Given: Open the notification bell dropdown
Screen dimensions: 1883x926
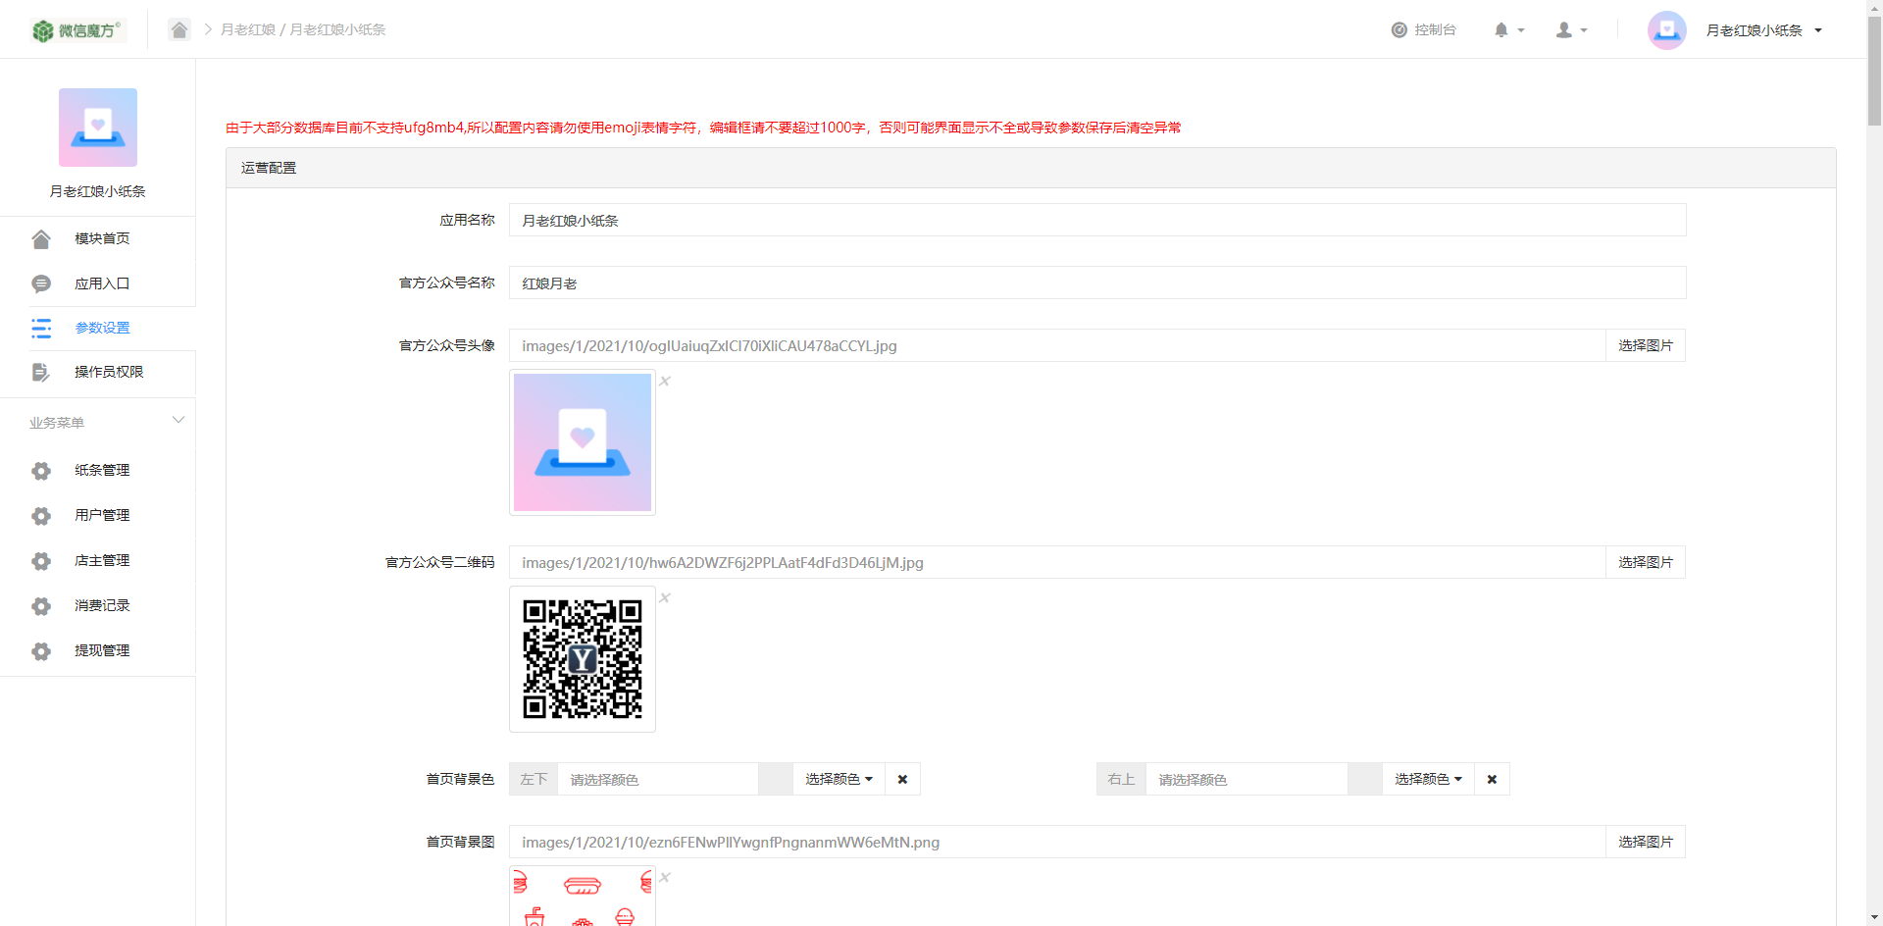Looking at the screenshot, I should point(1508,30).
